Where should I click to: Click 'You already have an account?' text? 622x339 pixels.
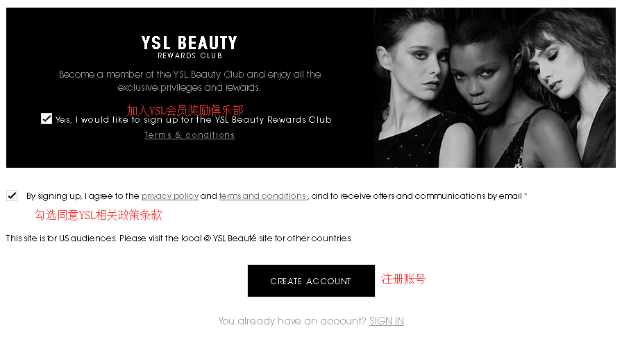tap(292, 321)
